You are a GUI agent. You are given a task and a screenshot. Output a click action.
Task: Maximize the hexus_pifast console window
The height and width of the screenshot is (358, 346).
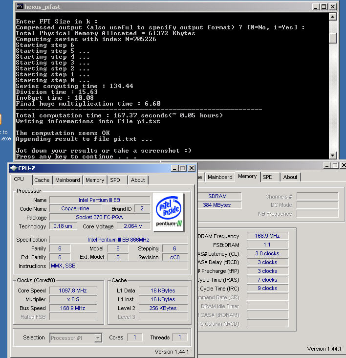click(x=324, y=7)
